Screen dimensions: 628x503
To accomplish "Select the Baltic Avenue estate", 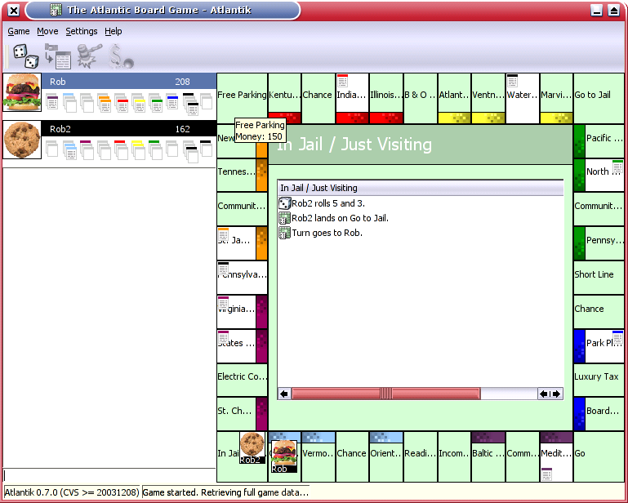I will pos(488,456).
